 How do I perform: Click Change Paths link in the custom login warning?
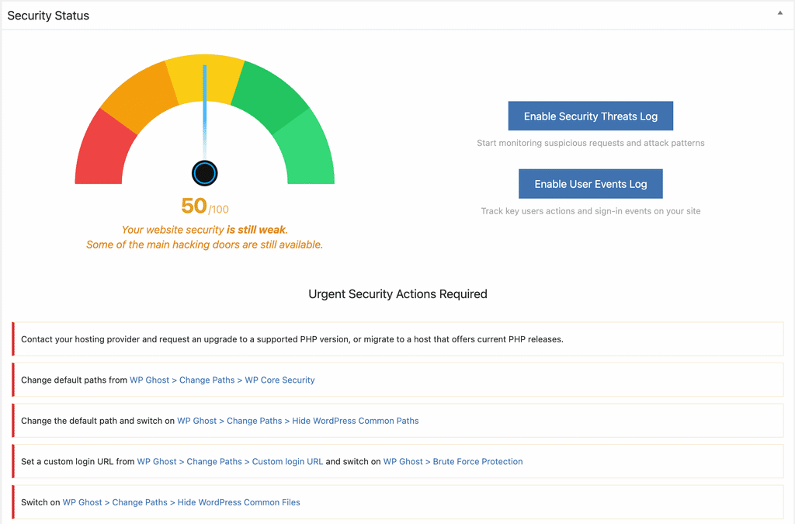(214, 461)
